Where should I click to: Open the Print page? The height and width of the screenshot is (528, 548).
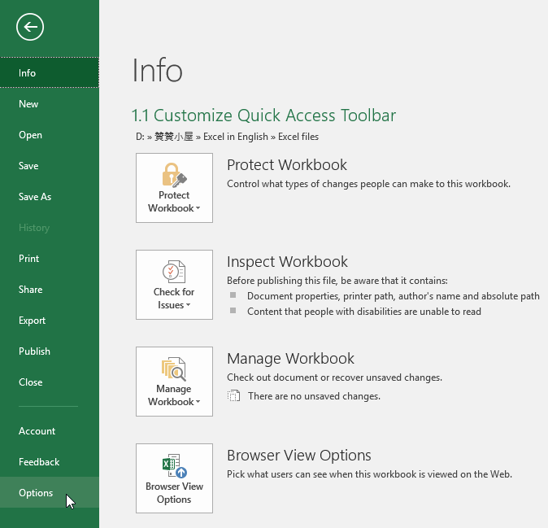50,259
